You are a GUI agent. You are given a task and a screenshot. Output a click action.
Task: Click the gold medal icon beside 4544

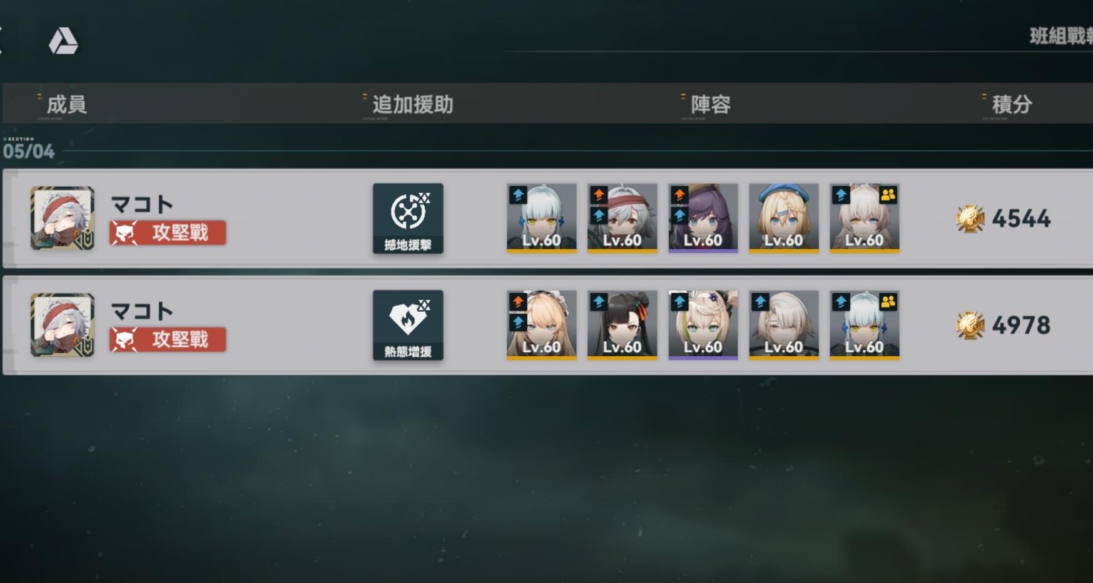[x=970, y=219]
